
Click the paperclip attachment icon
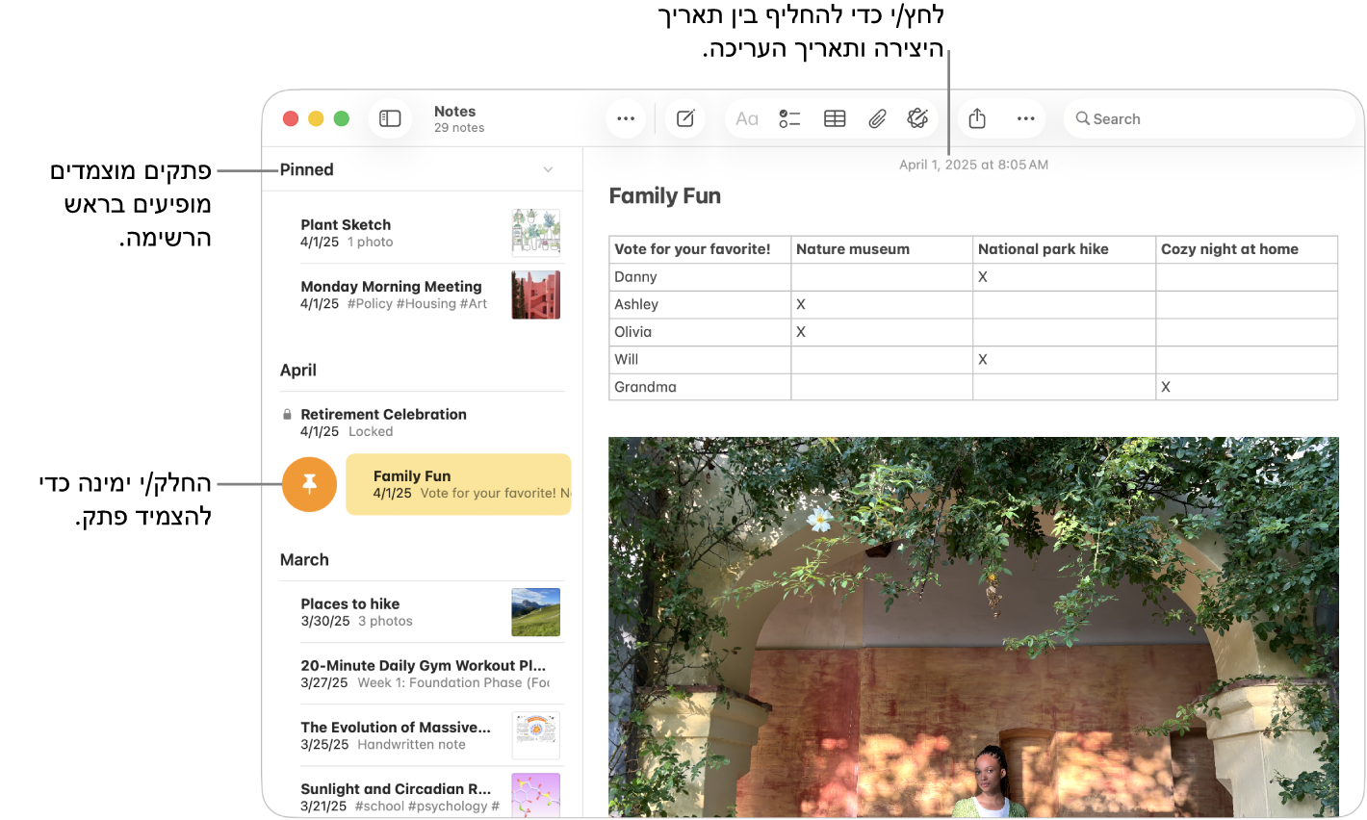click(x=877, y=118)
